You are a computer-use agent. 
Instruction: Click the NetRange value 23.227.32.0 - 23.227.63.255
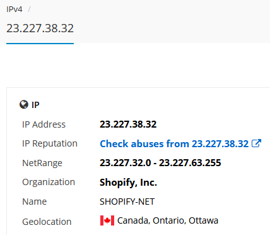(160, 163)
